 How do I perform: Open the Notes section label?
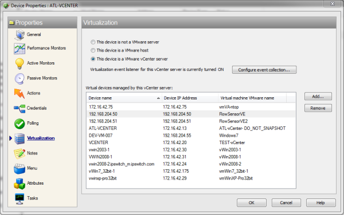tap(32, 153)
